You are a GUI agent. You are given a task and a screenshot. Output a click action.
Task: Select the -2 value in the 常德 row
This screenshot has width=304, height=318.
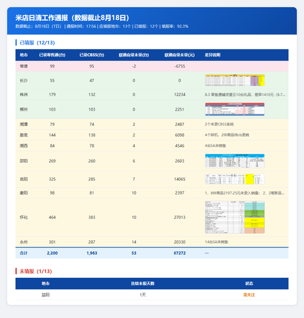pyautogui.click(x=134, y=66)
